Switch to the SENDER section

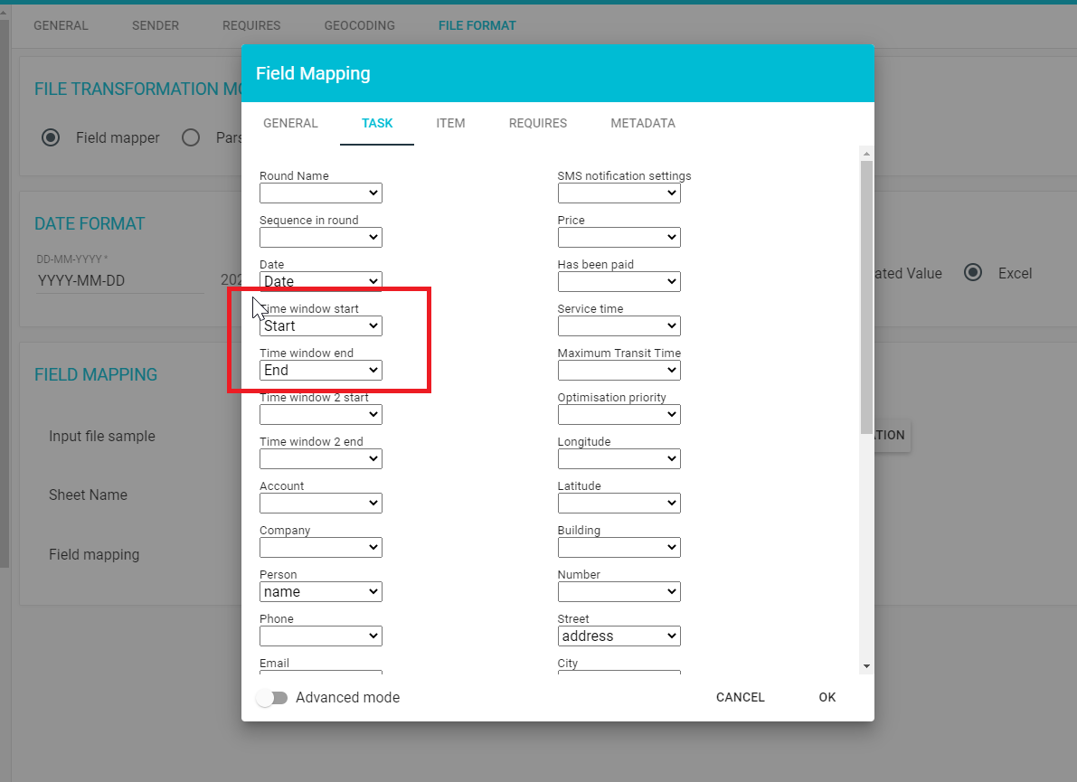[x=155, y=25]
